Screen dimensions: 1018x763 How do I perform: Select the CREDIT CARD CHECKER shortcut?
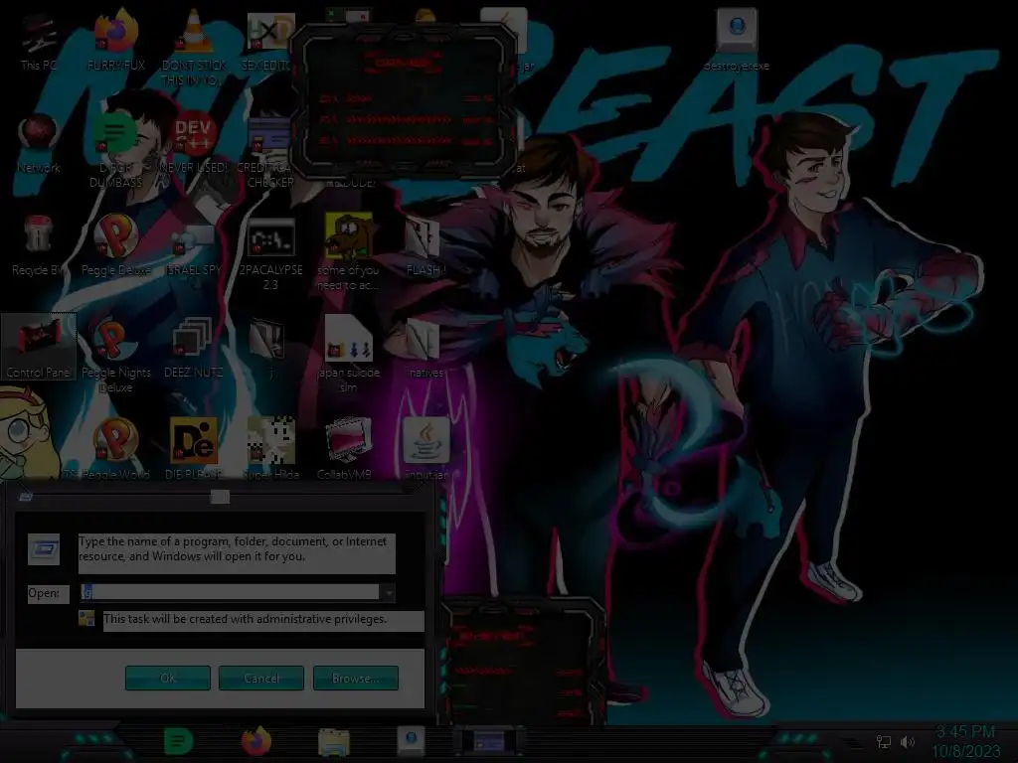coord(270,151)
